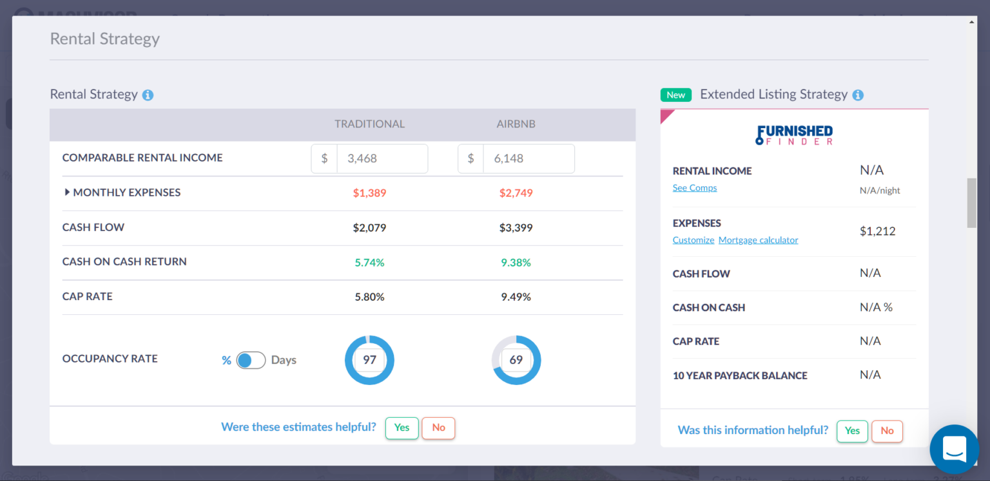
Task: Click the Airbnb occupancy donut chart
Action: click(516, 360)
